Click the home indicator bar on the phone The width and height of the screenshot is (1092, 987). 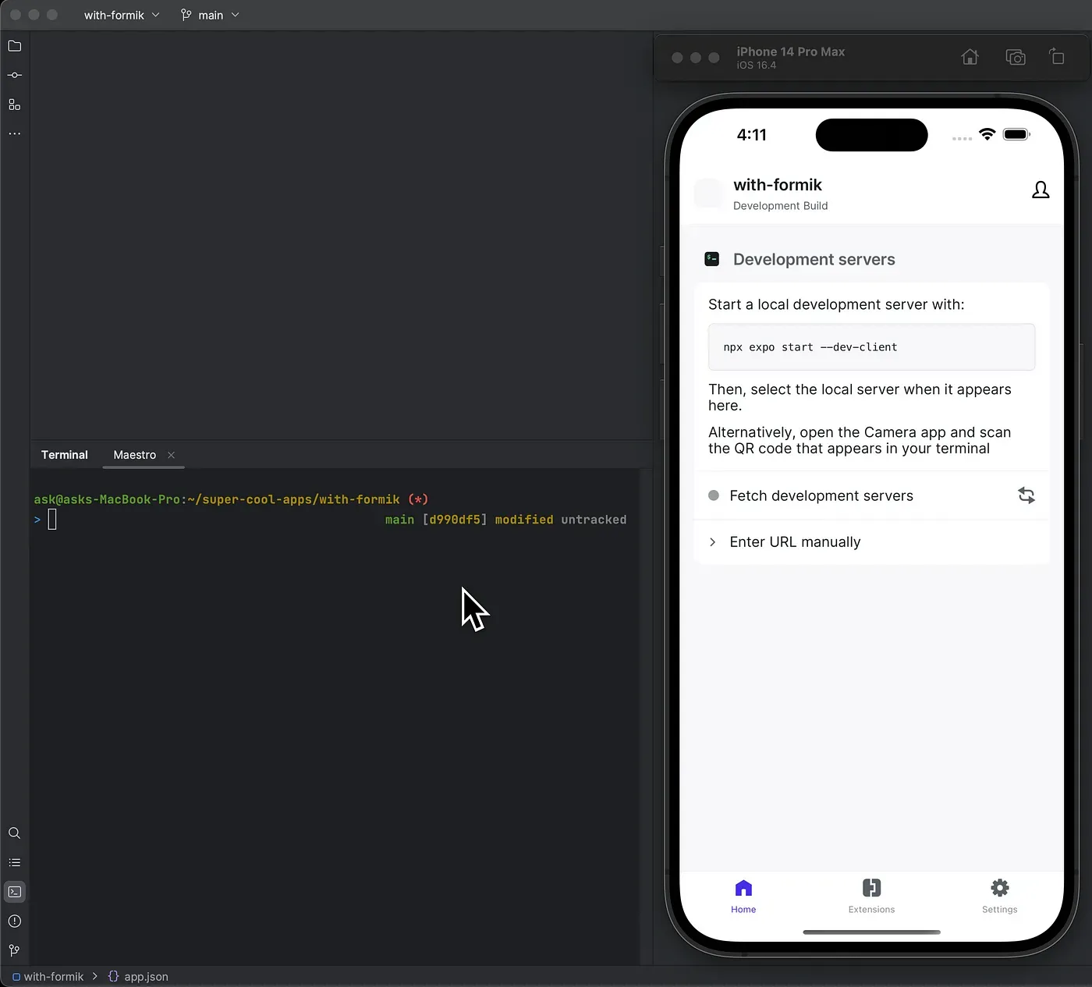[871, 932]
